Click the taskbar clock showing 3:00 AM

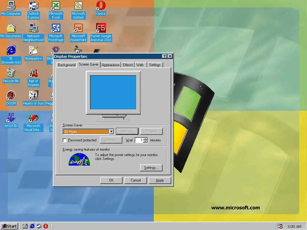point(294,226)
